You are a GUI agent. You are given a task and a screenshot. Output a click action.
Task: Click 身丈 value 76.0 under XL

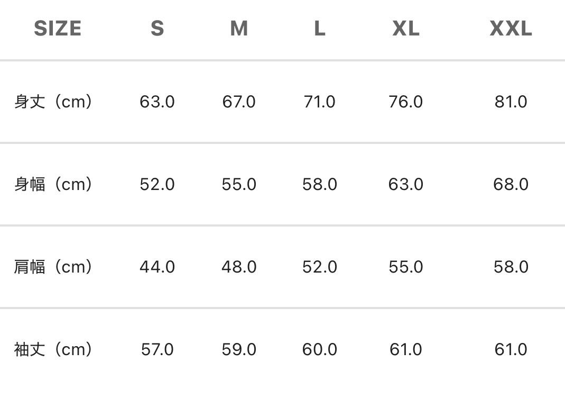tap(406, 102)
